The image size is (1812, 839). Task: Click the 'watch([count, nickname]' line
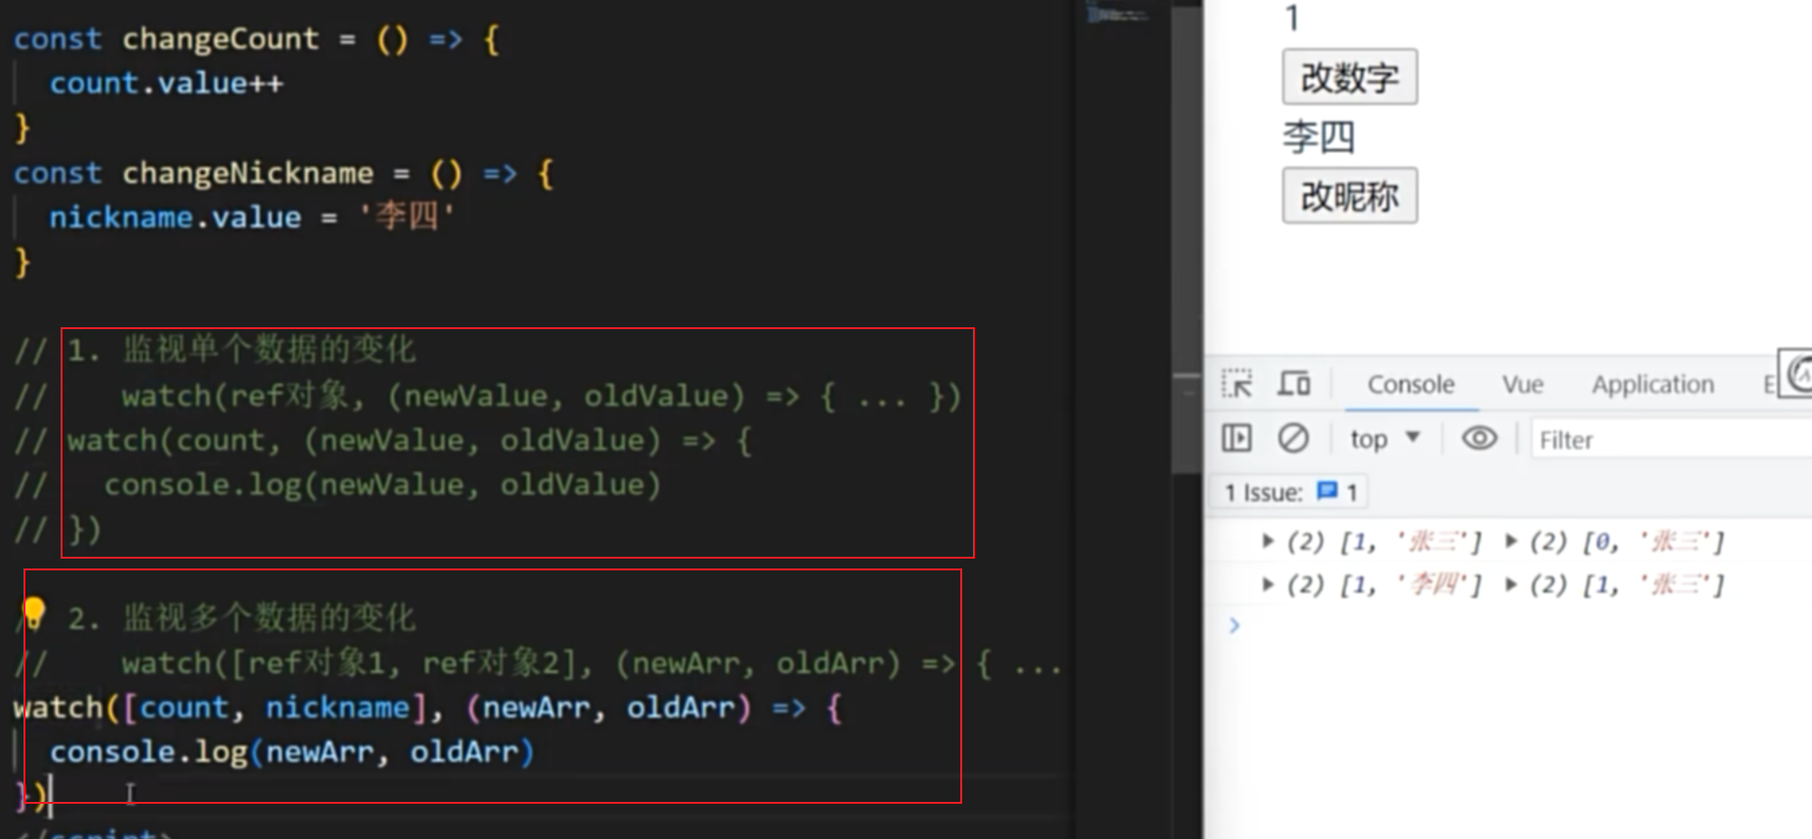[x=427, y=707]
